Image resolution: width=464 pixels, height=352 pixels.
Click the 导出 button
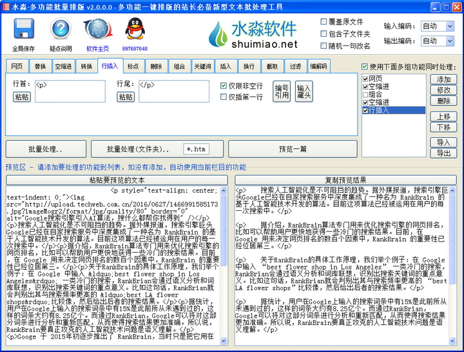tap(443, 153)
